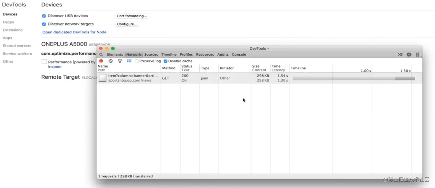Sort by the Type column header
The height and width of the screenshot is (188, 435).
(x=209, y=68)
